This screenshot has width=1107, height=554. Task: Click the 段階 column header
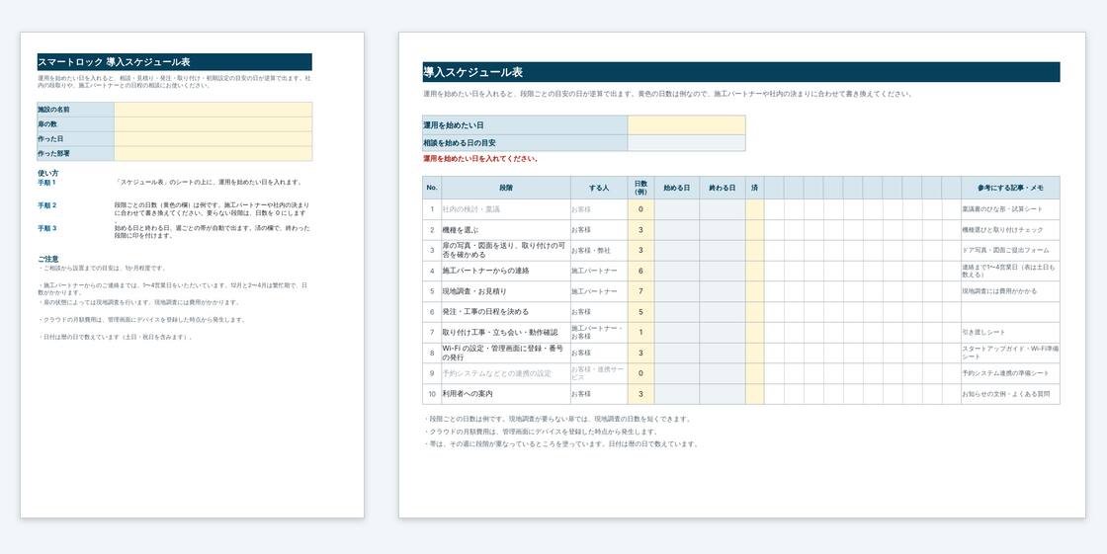coord(506,188)
